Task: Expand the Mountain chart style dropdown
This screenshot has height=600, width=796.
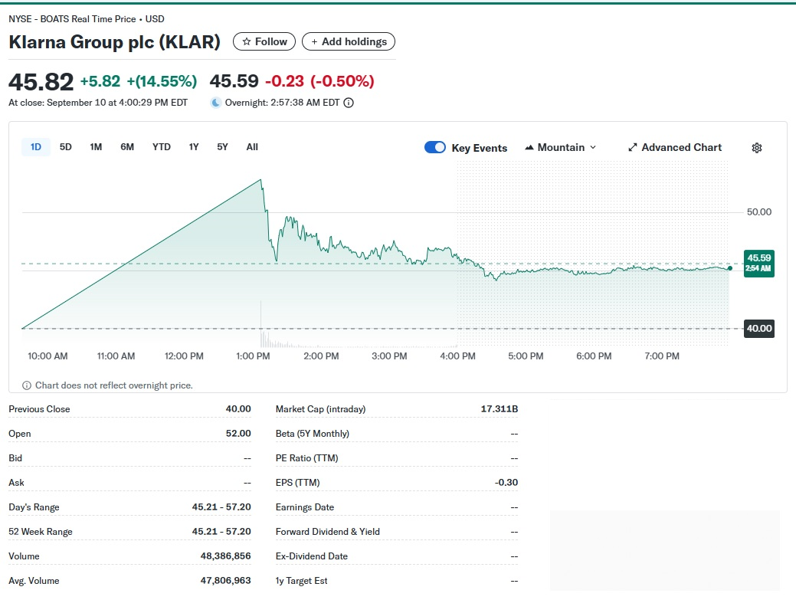Action: click(592, 148)
